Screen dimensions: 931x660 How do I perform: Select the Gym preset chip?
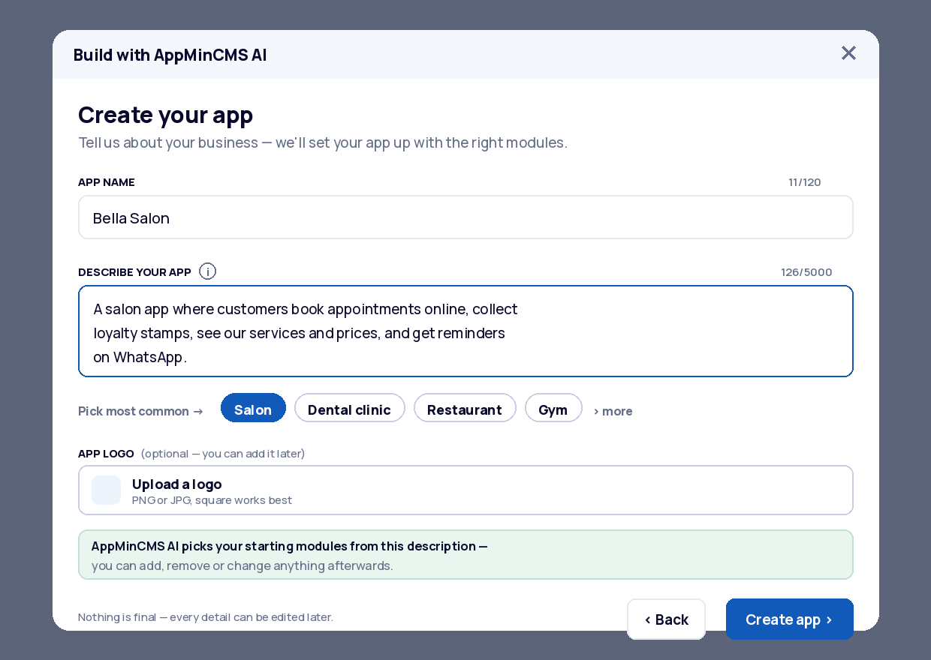[x=553, y=409]
